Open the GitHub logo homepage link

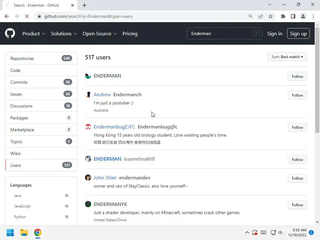coord(10,33)
